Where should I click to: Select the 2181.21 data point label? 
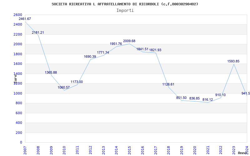click(x=38, y=32)
